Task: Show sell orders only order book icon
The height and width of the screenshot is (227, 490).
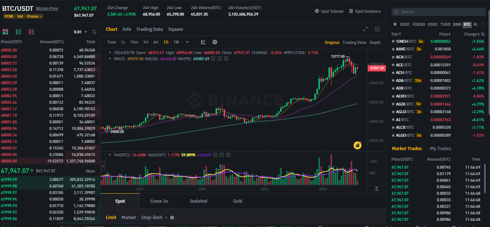Action: [31, 32]
